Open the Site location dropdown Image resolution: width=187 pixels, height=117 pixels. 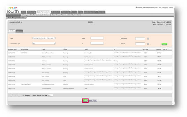(44, 38)
